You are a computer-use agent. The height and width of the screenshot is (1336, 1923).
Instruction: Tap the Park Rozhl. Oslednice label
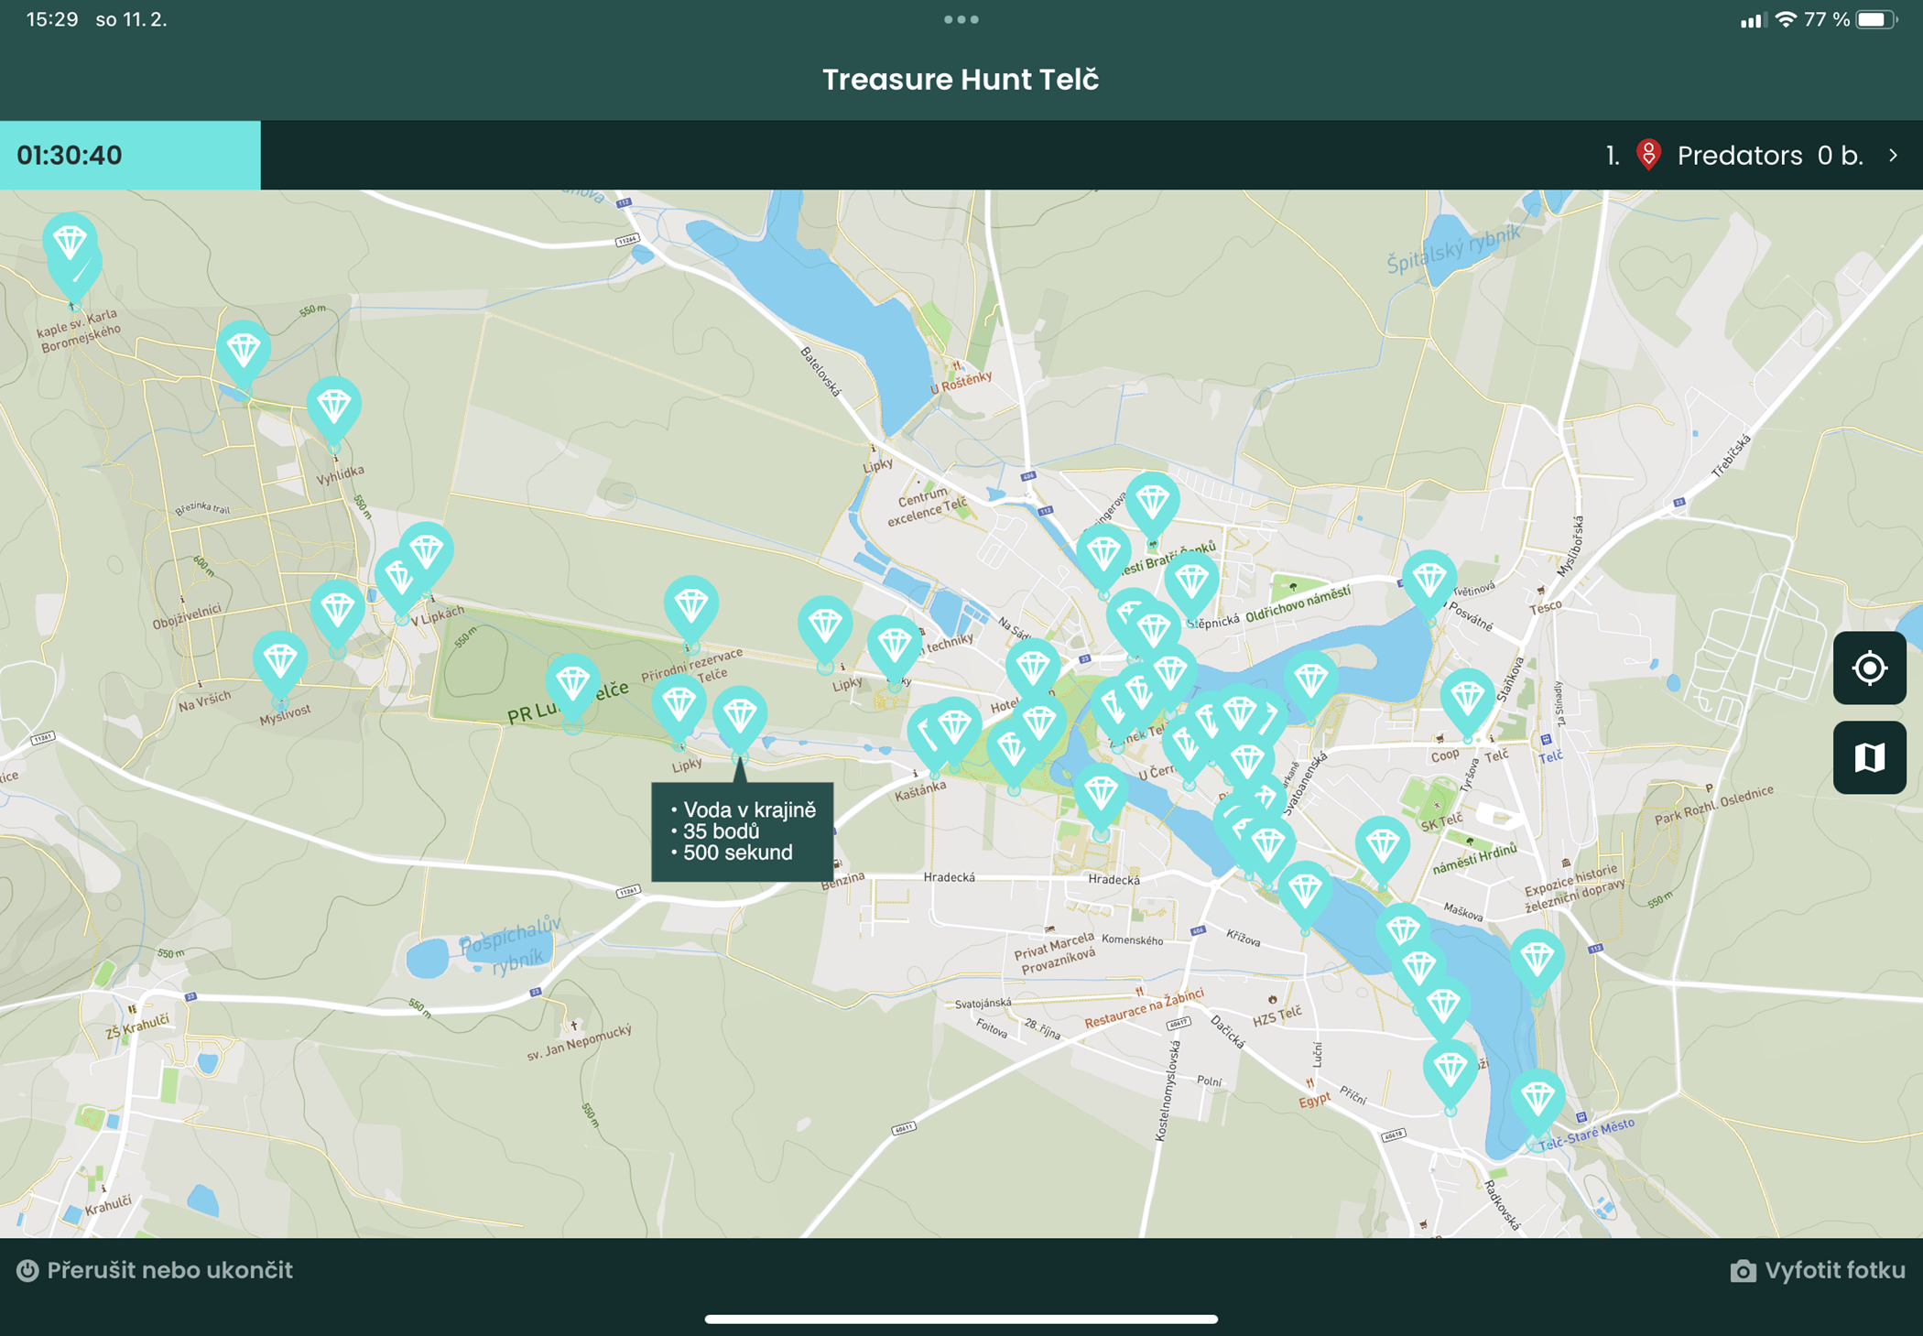[1713, 805]
